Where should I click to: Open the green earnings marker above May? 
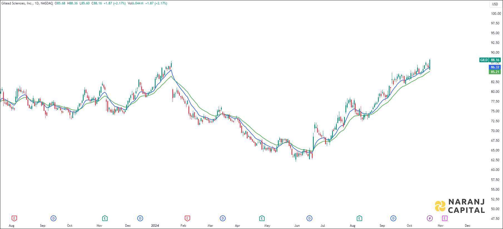(262, 218)
